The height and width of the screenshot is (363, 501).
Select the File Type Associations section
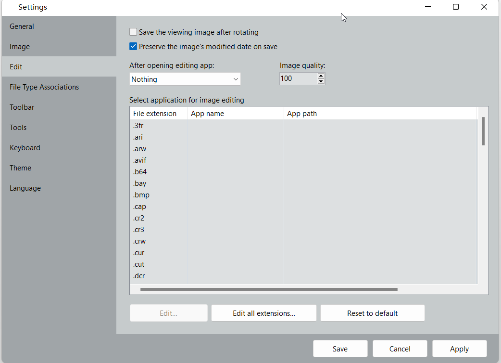click(44, 87)
